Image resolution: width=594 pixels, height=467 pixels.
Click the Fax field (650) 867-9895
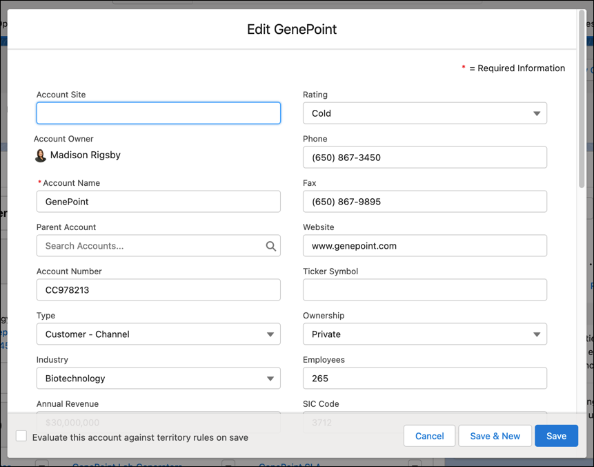[425, 202]
